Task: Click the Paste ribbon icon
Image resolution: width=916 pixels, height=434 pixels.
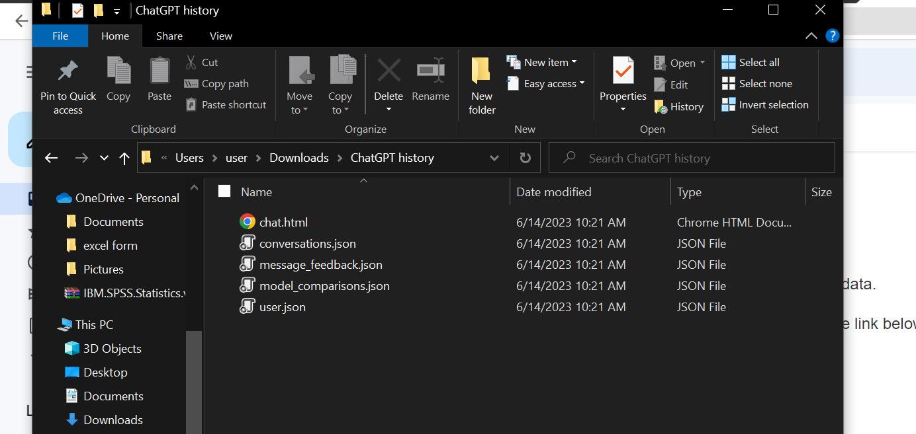Action: tap(160, 71)
